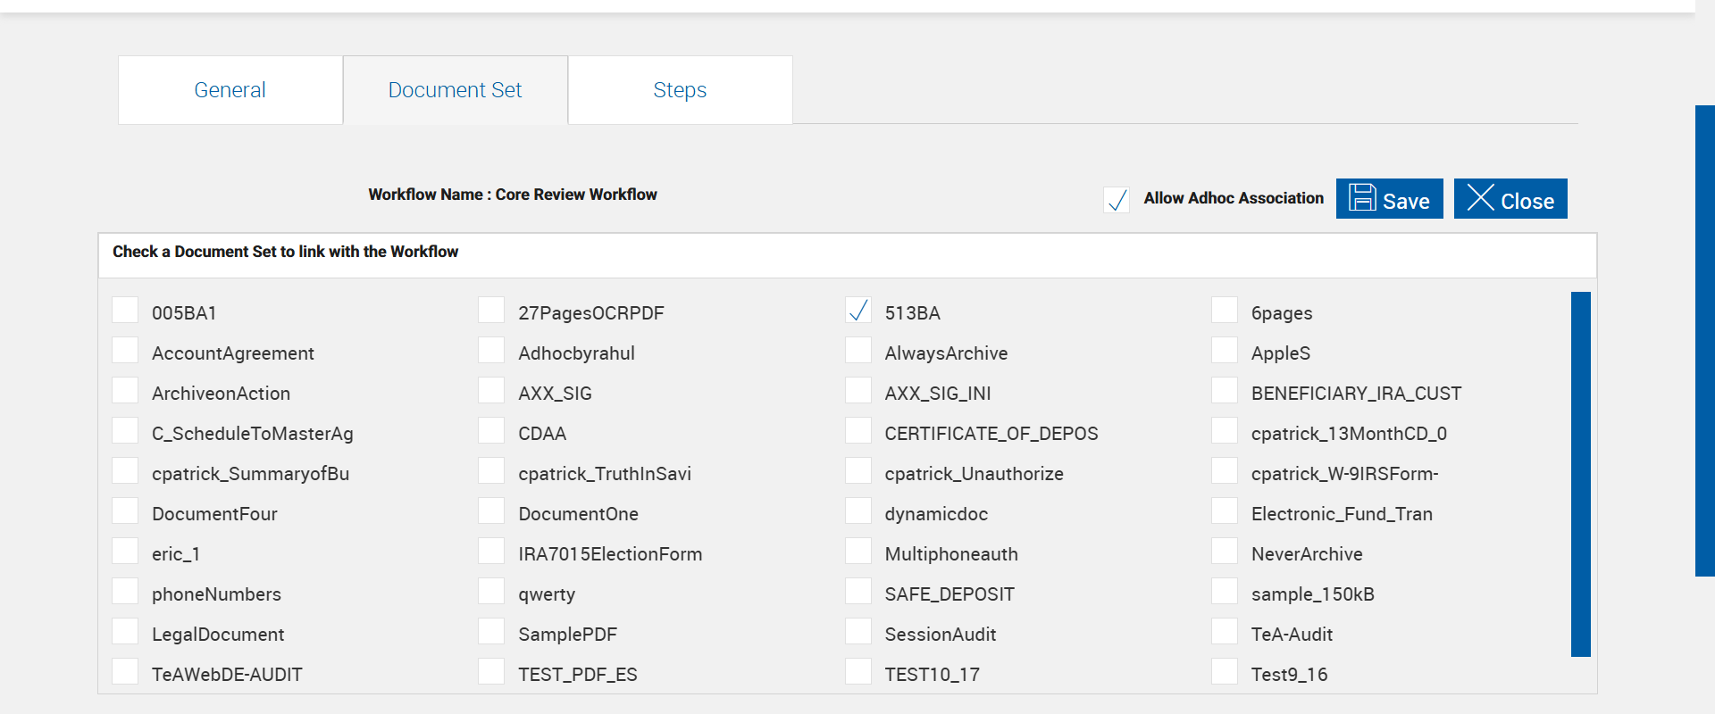Viewport: 1715px width, 714px height.
Task: Select the LegalDocument checkbox
Action: tap(125, 632)
